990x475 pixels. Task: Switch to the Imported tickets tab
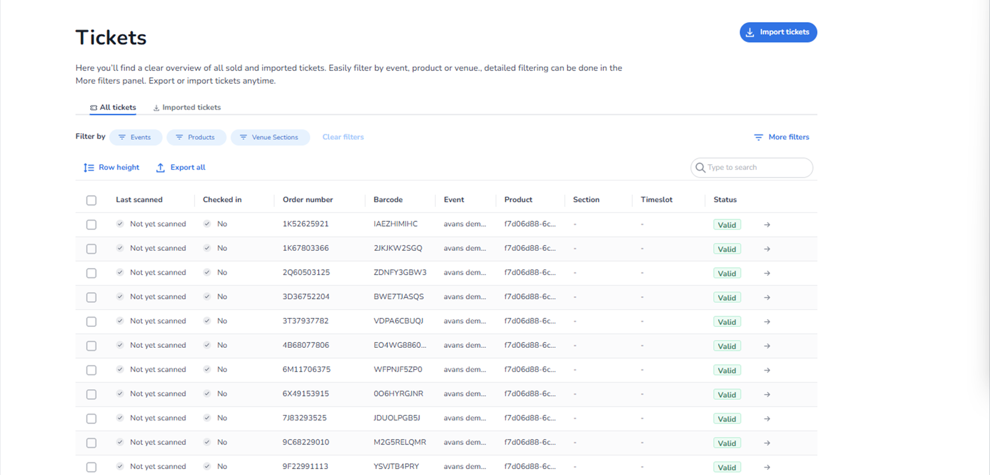point(187,107)
